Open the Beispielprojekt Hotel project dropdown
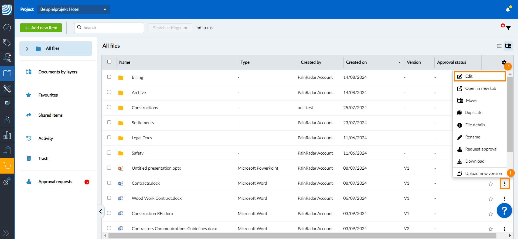 point(73,9)
